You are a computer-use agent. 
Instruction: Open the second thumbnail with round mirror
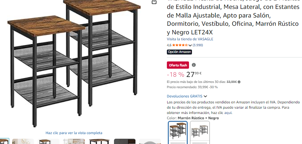tap(23, 141)
